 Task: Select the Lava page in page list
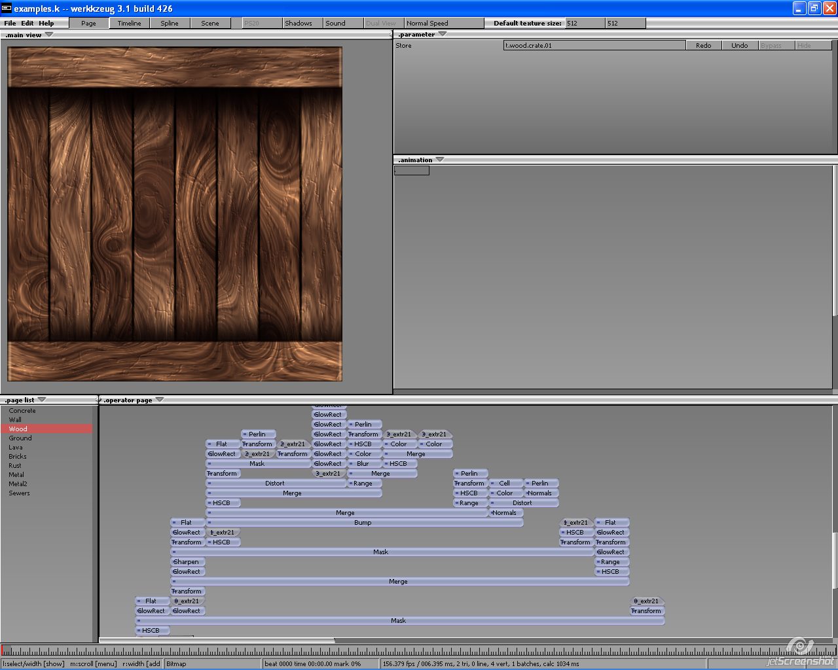[16, 448]
